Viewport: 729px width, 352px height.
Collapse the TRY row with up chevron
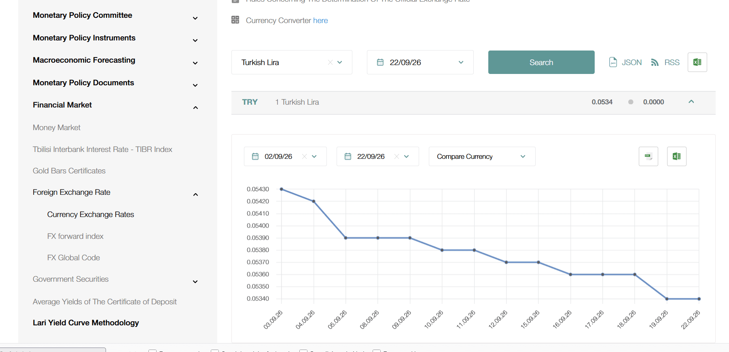coord(691,102)
